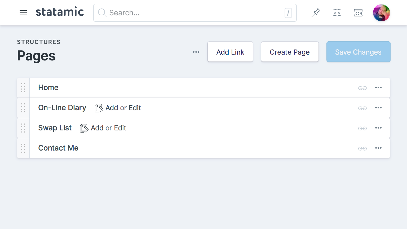The width and height of the screenshot is (407, 229).
Task: Click the Save Changes button
Action: pyautogui.click(x=358, y=52)
